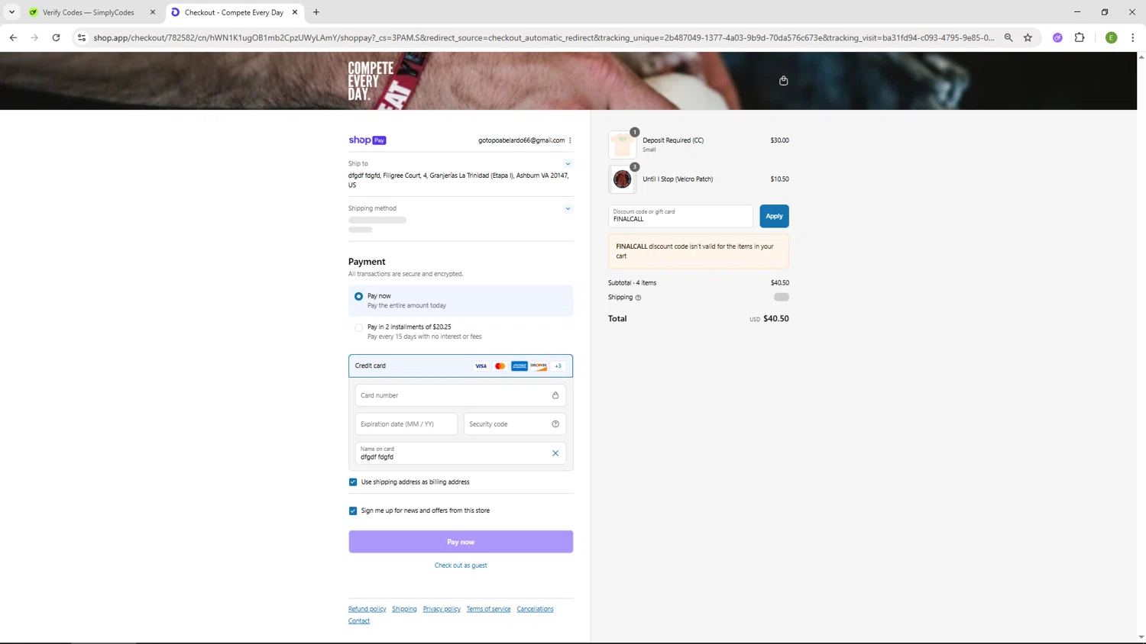Open browser zoom magnifier icon
Viewport: 1146px width, 644px height.
(1008, 37)
